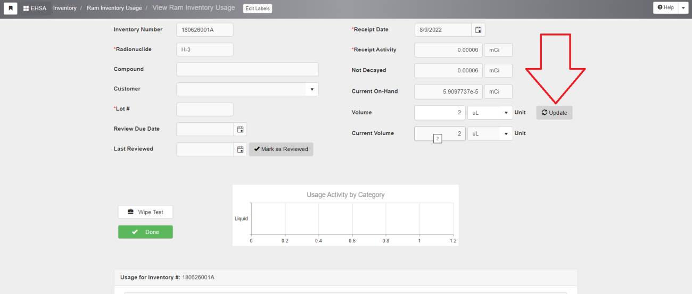Open the Help menu
Viewport: 692px width, 294px height.
click(665, 7)
